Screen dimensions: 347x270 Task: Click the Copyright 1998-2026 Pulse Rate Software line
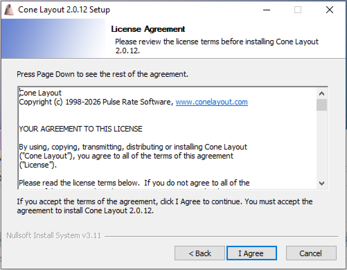click(96, 102)
